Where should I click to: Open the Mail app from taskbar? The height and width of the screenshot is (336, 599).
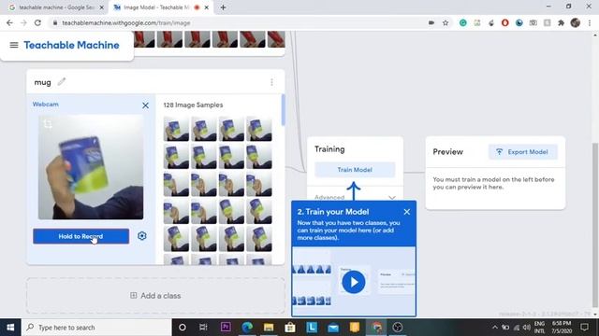pyautogui.click(x=333, y=328)
